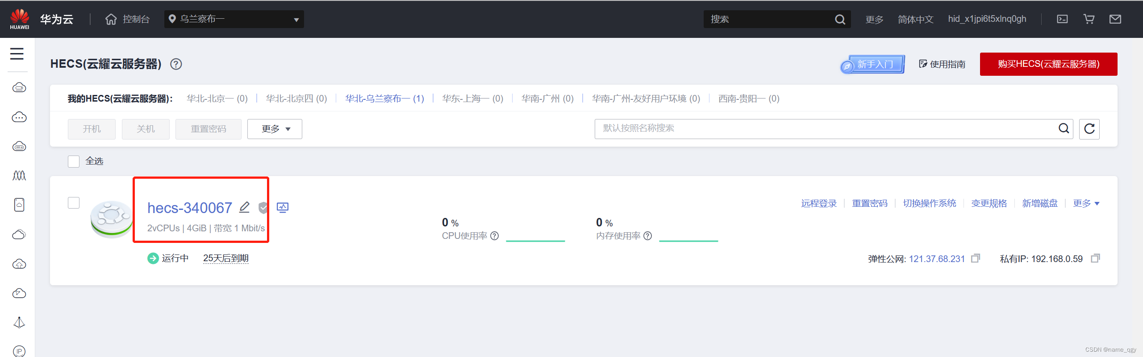Toggle the 全选 select-all checkbox
Screen dimensions: 1143x357
point(74,161)
